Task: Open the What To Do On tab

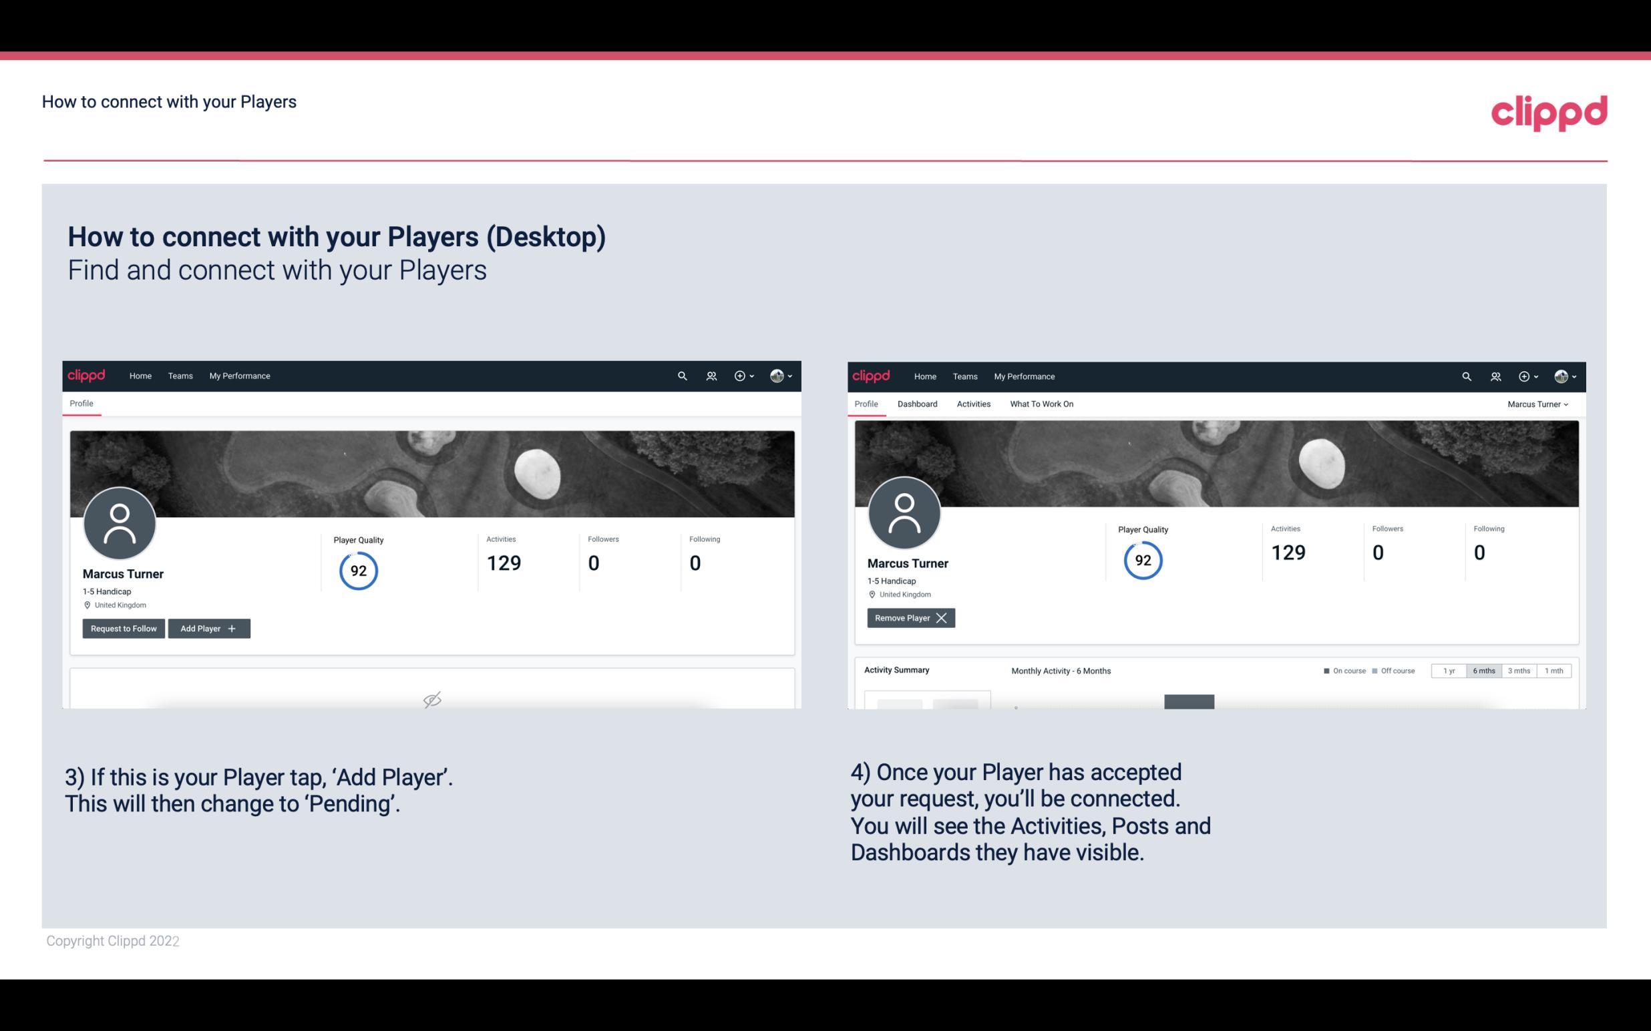Action: 1041,404
